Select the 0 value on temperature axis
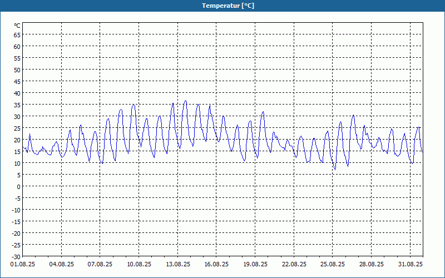 coord(19,187)
